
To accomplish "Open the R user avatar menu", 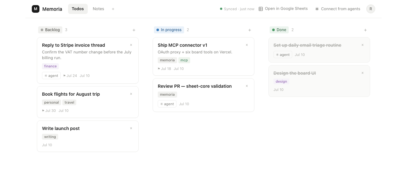I will point(371,9).
